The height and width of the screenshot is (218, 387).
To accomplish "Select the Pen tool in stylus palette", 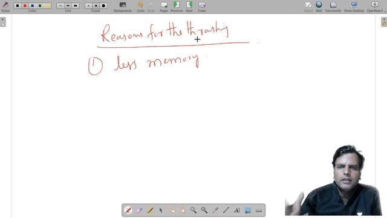I will (128, 210).
